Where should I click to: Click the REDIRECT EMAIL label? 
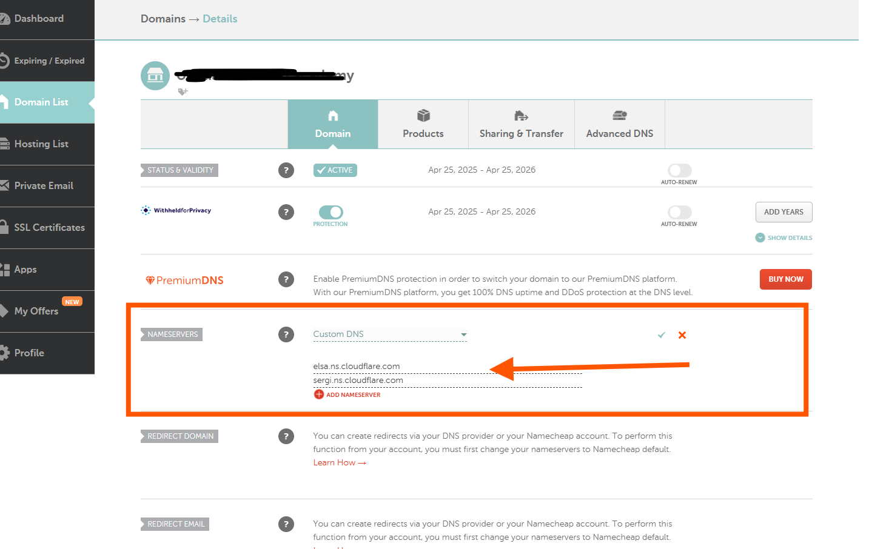(175, 524)
